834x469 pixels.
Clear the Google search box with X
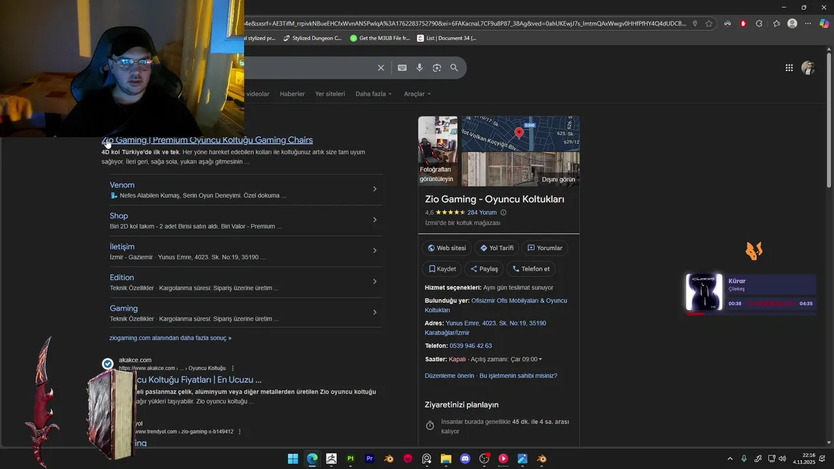[x=381, y=68]
